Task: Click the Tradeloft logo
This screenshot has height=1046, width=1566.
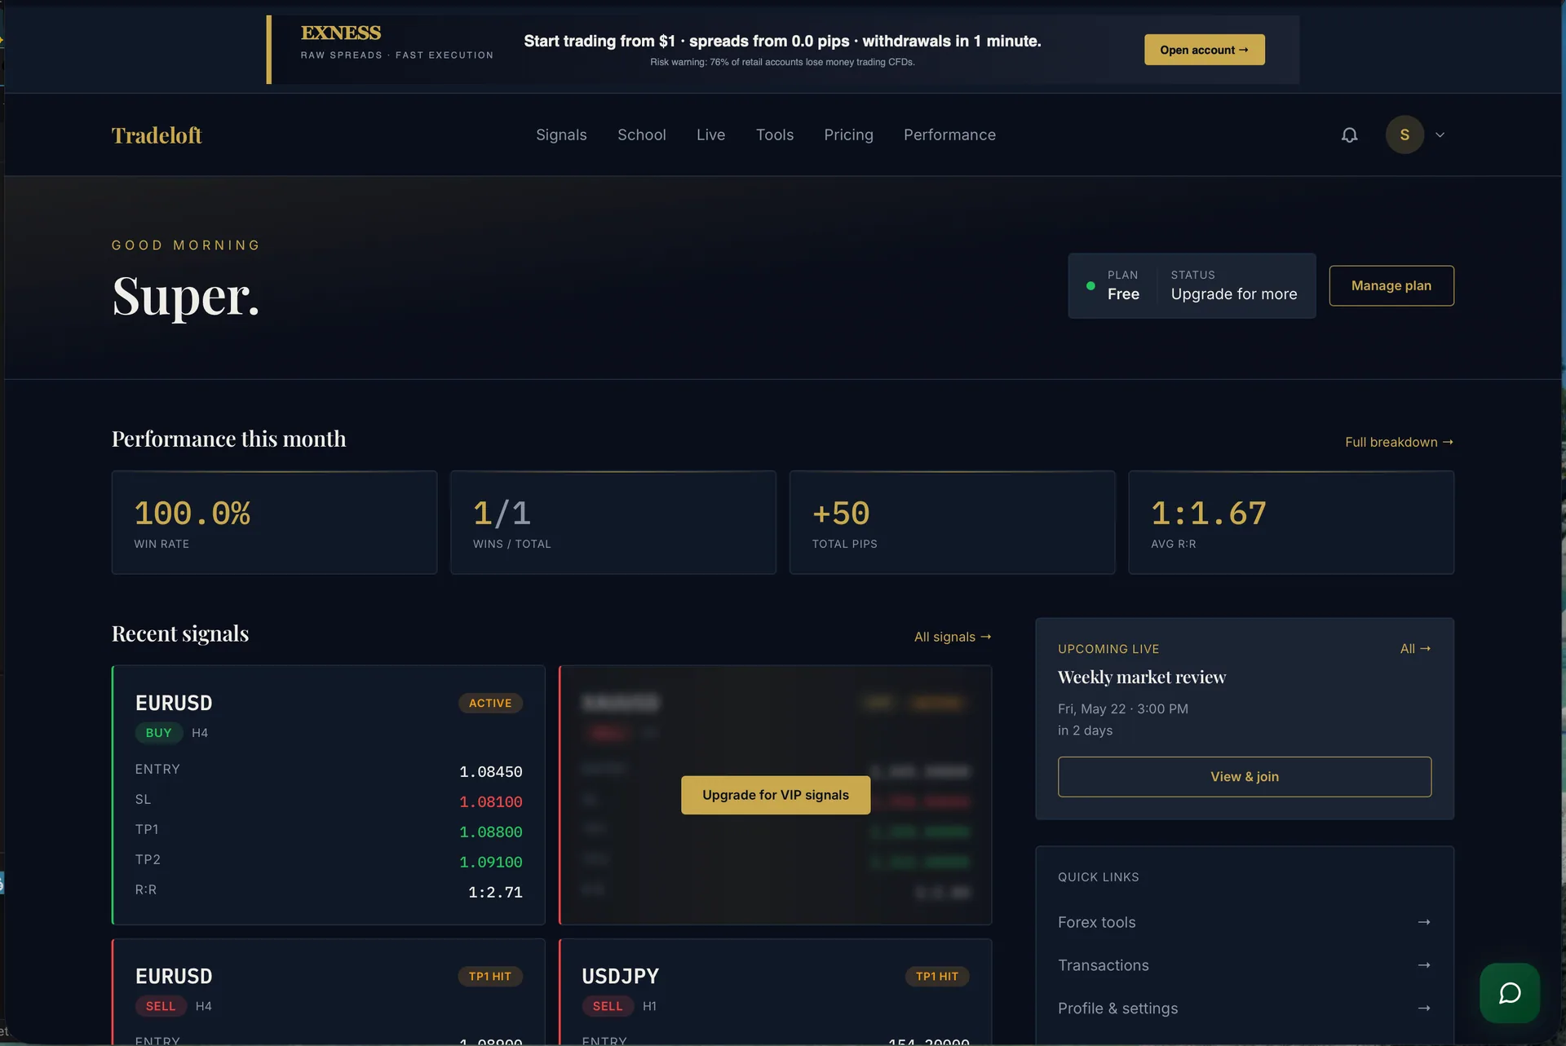Action: click(157, 135)
